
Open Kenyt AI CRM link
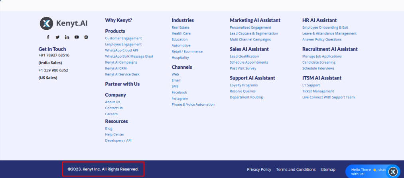click(116, 68)
